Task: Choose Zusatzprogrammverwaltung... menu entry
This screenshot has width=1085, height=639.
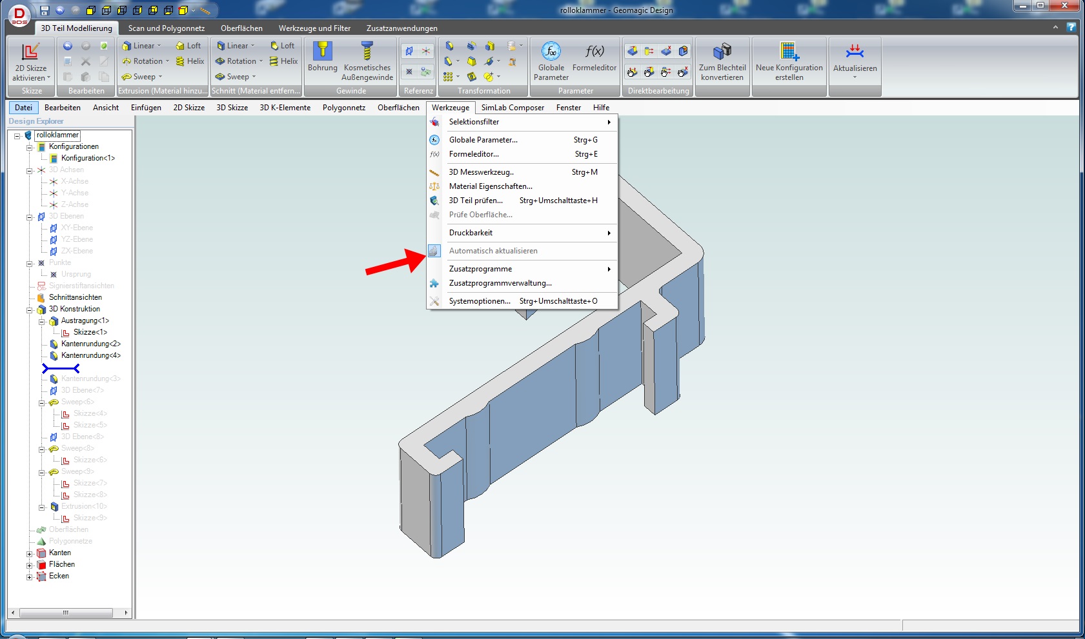Action: click(522, 283)
